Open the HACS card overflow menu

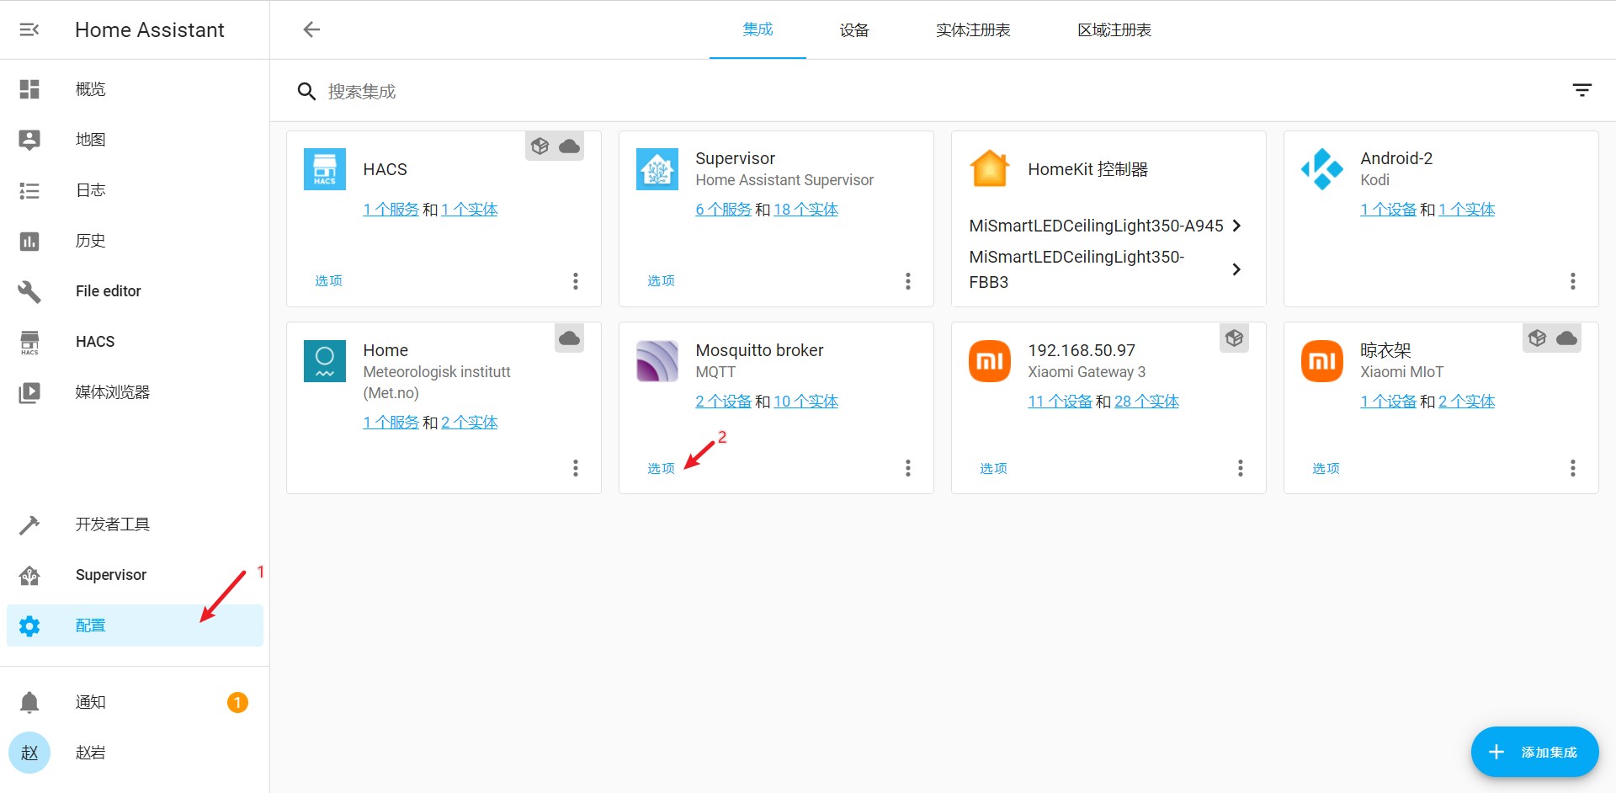pyautogui.click(x=576, y=280)
